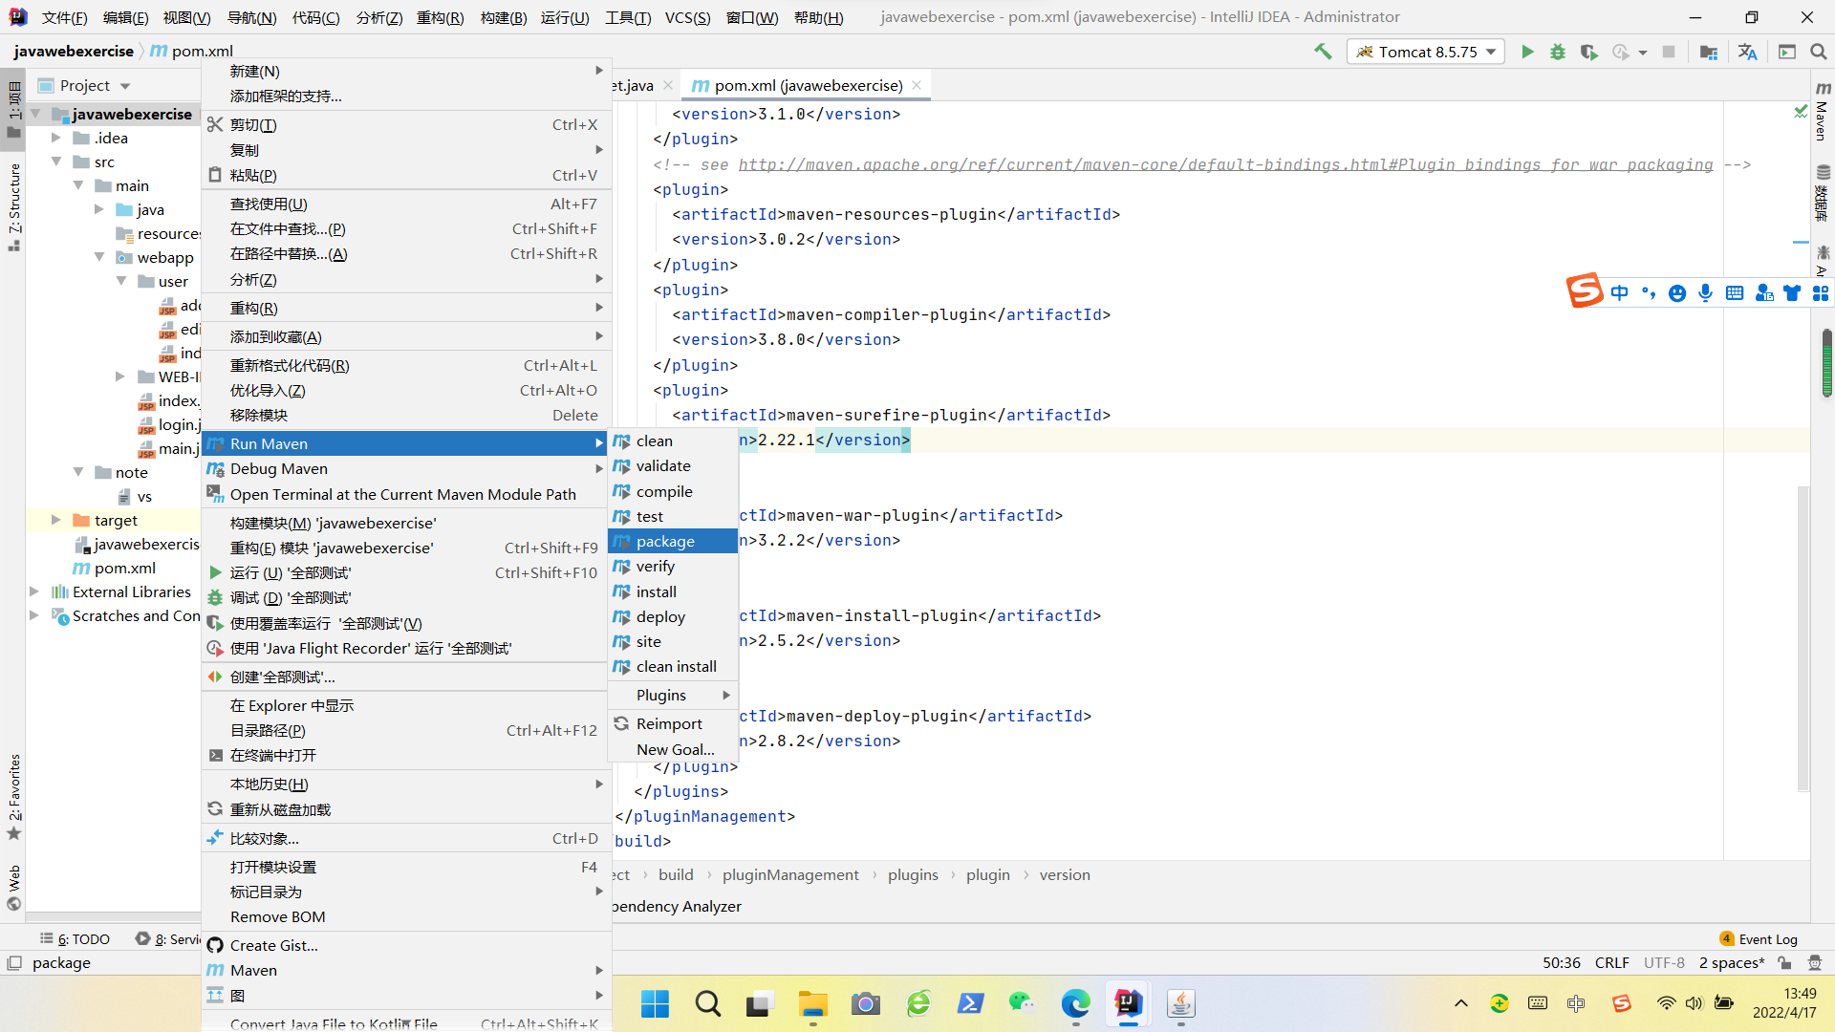
Task: Switch to pom.xml (javawebexercise) editor tab
Action: pos(808,85)
